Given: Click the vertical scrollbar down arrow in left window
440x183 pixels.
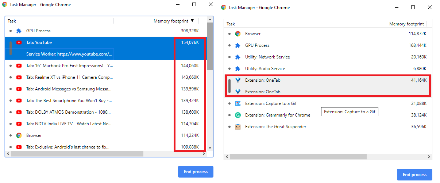Looking at the screenshot, I should point(210,148).
